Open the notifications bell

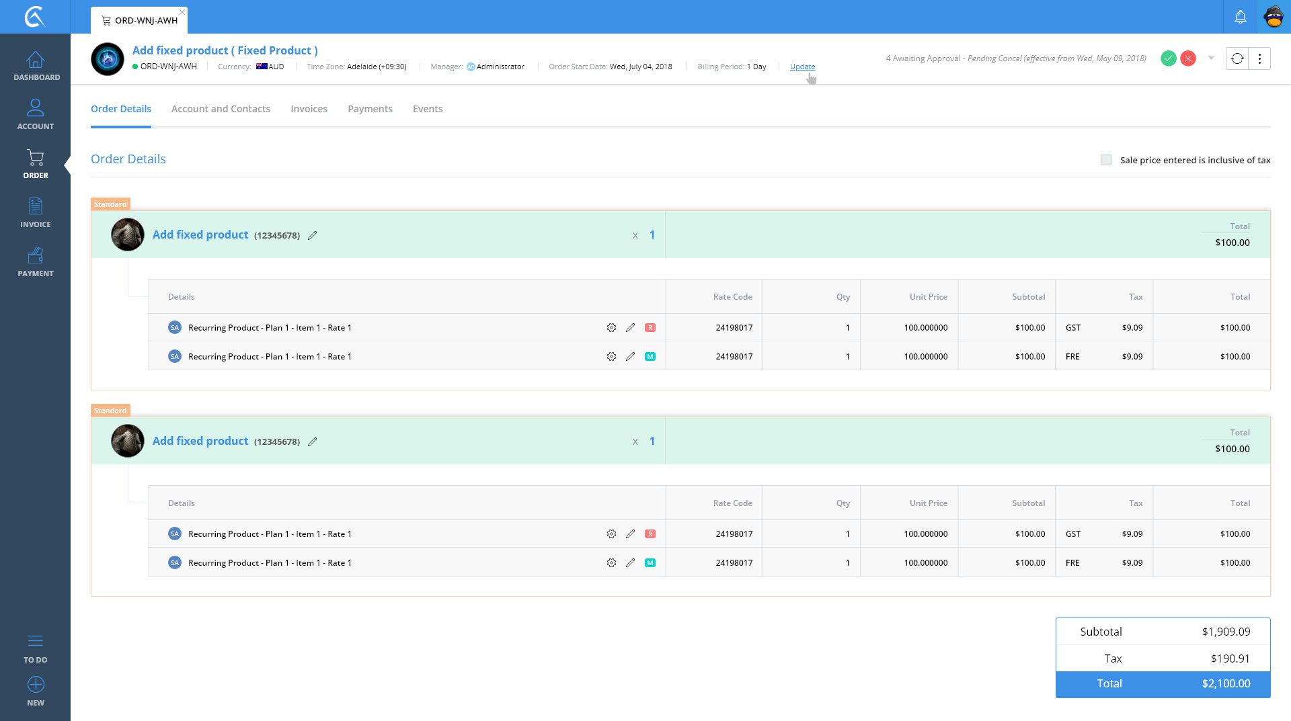[1240, 17]
